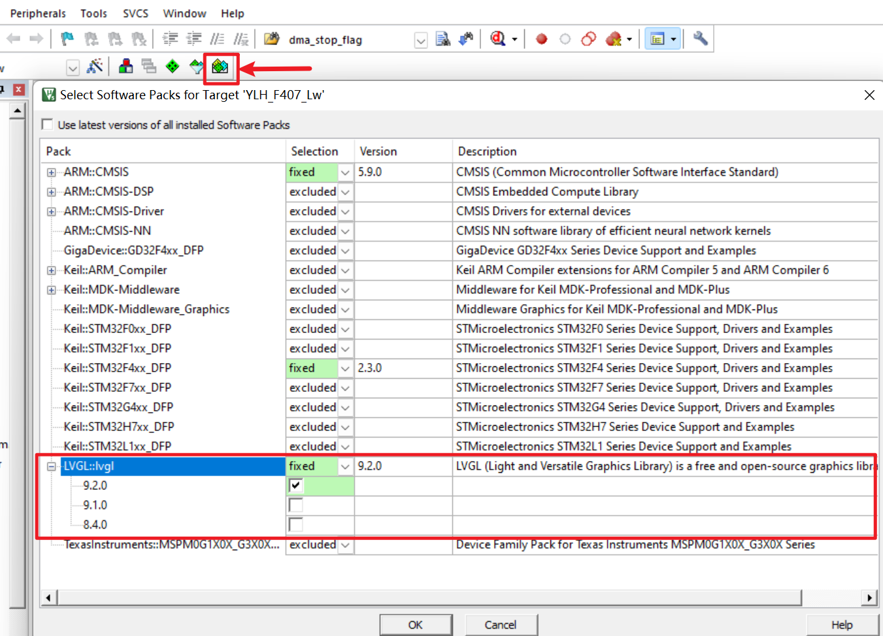Expand the Keil::ARM_Compiler tree node

click(51, 270)
